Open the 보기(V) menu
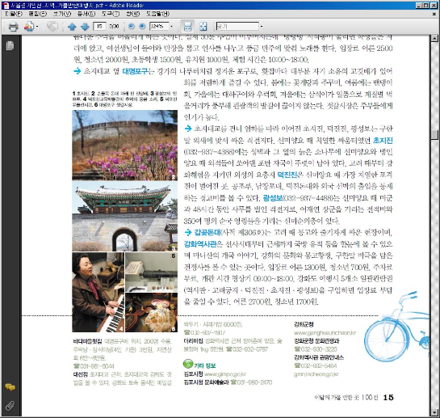The image size is (440, 418). (62, 14)
